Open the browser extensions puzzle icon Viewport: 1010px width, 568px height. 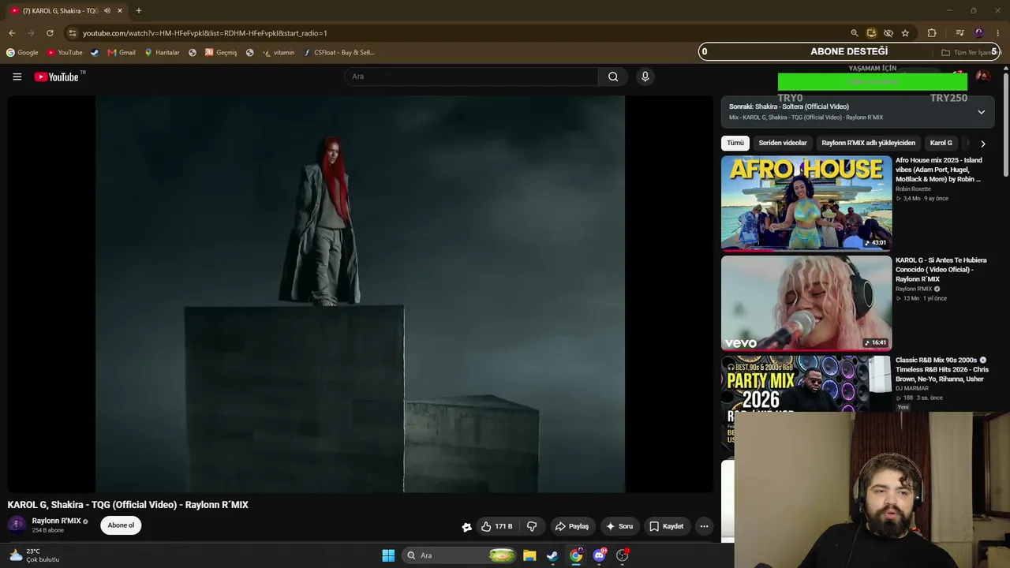pyautogui.click(x=932, y=33)
